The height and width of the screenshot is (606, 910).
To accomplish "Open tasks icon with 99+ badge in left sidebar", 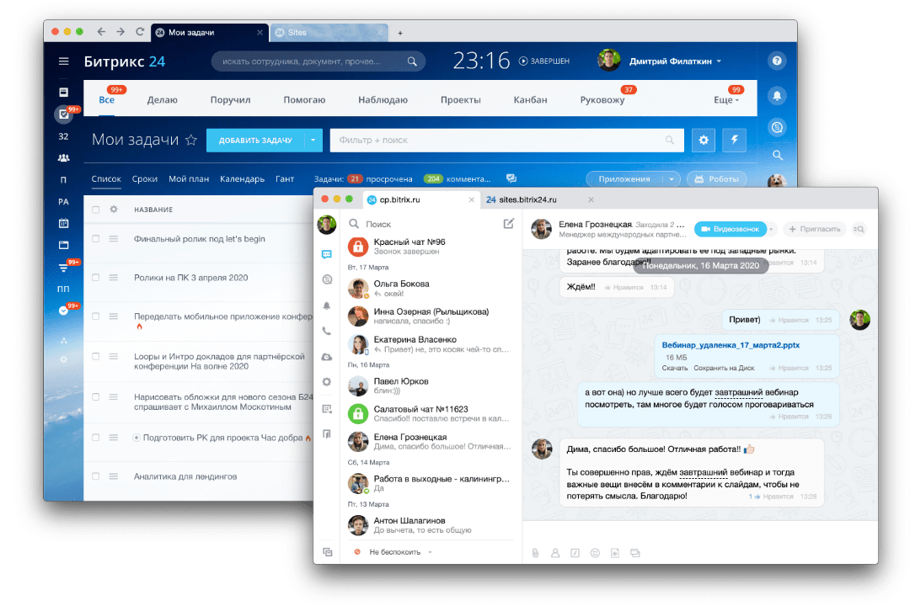I will 64,114.
